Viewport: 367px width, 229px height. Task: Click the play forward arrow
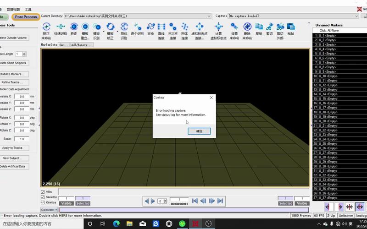tap(153, 201)
